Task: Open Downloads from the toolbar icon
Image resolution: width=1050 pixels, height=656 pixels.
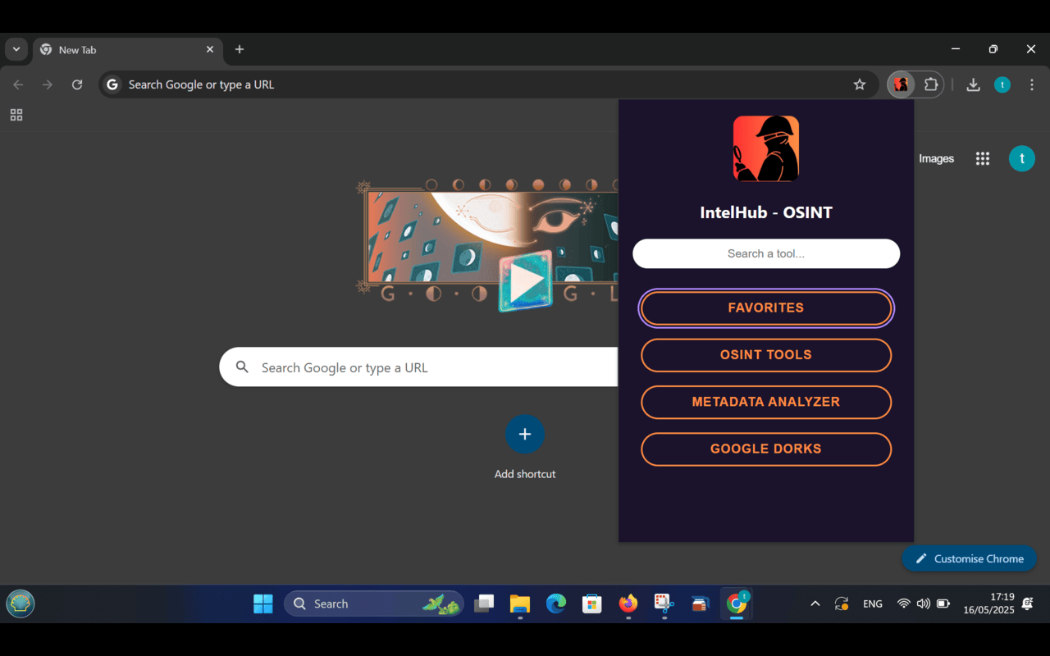Action: [x=973, y=84]
